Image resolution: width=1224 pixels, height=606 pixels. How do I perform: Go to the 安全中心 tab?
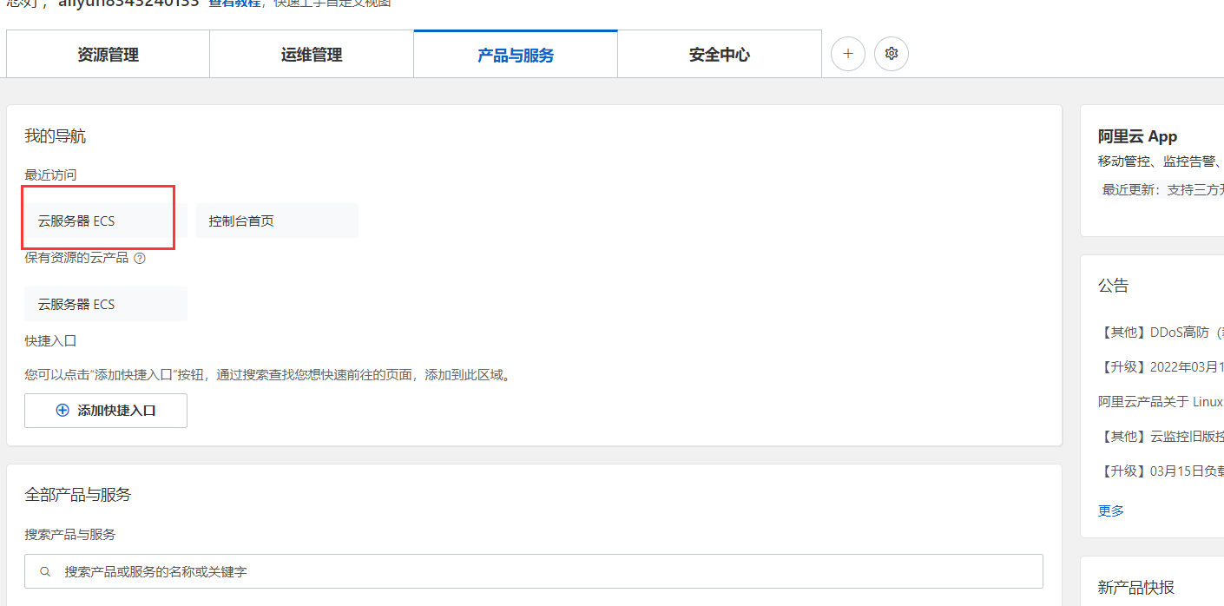(x=720, y=55)
